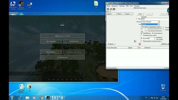Viewport: 178px width, 100px height.
Task: Click the От start address field
Action: 154,29
